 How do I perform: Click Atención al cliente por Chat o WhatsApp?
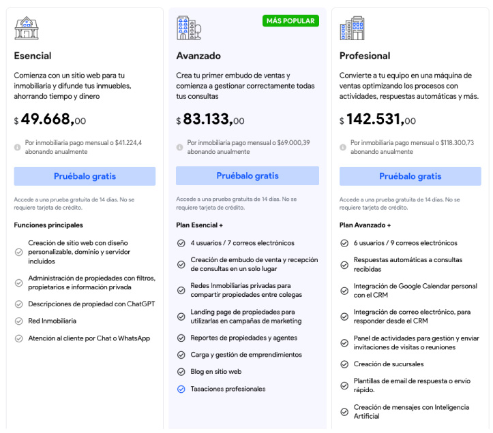tap(89, 338)
